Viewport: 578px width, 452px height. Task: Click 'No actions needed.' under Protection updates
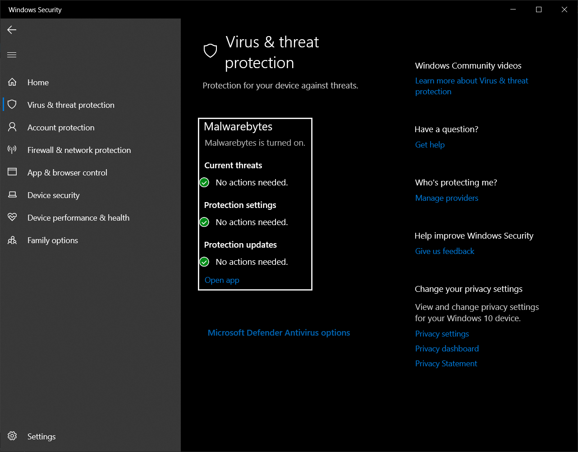coord(252,262)
